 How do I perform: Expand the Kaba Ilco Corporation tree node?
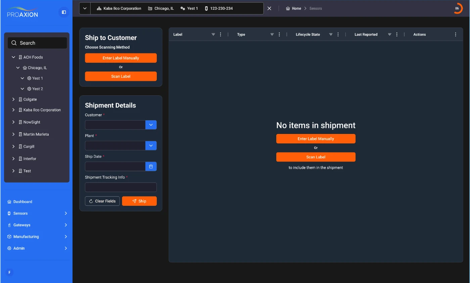[x=13, y=110]
